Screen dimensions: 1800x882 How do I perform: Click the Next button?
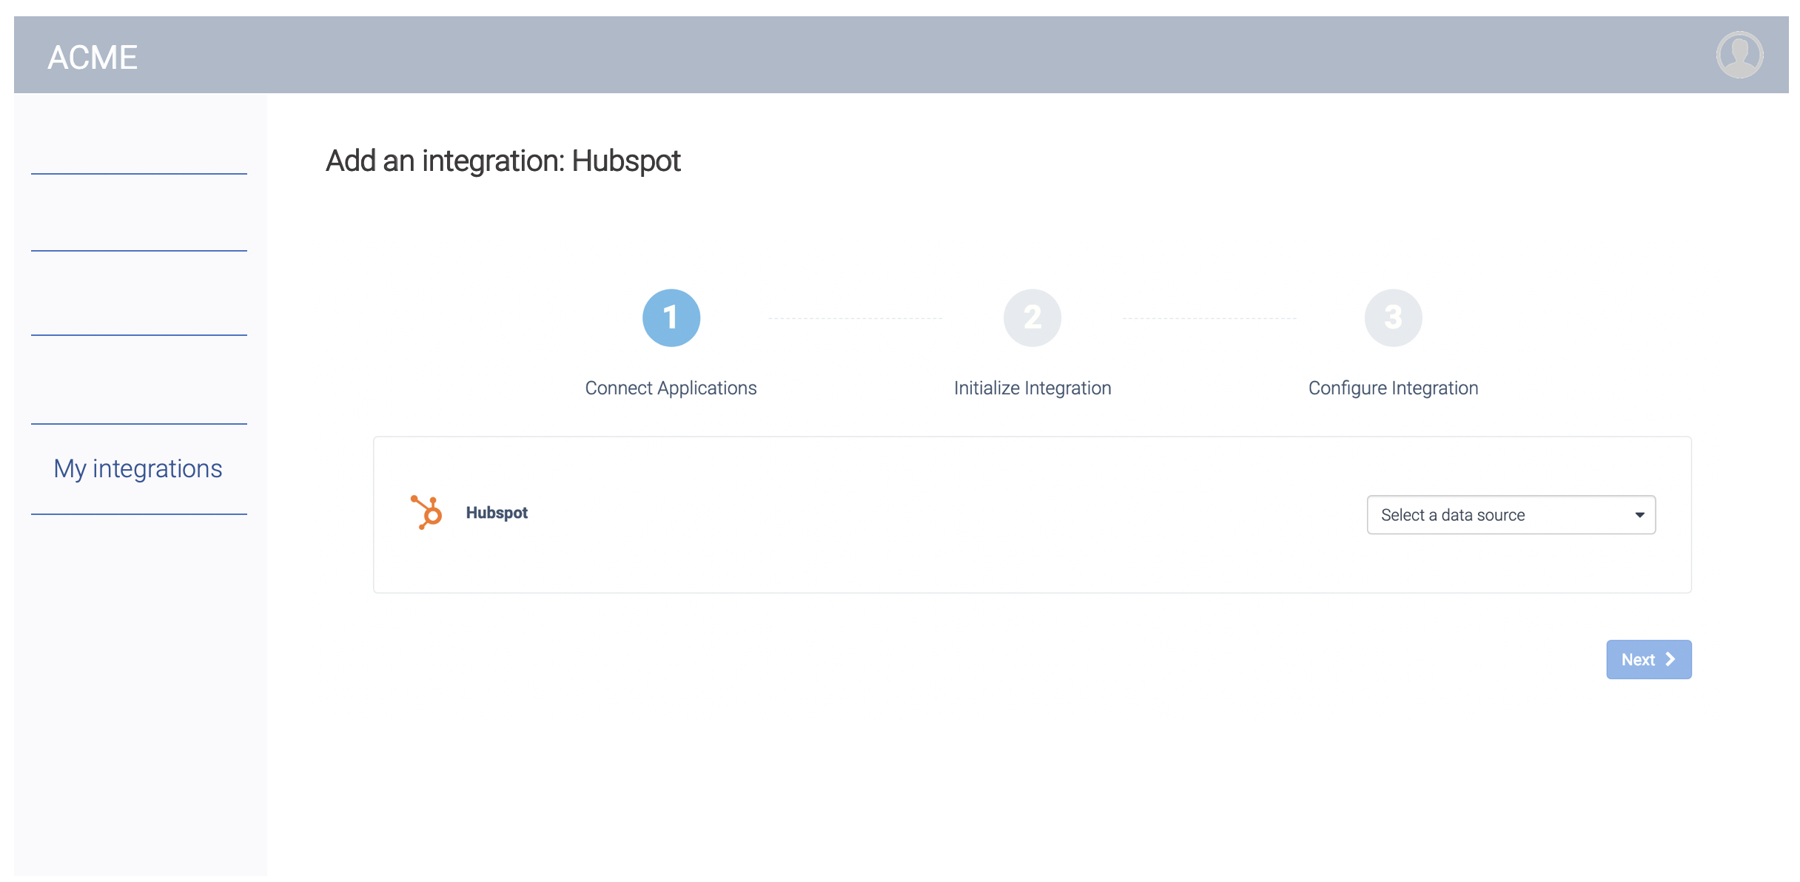coord(1648,659)
